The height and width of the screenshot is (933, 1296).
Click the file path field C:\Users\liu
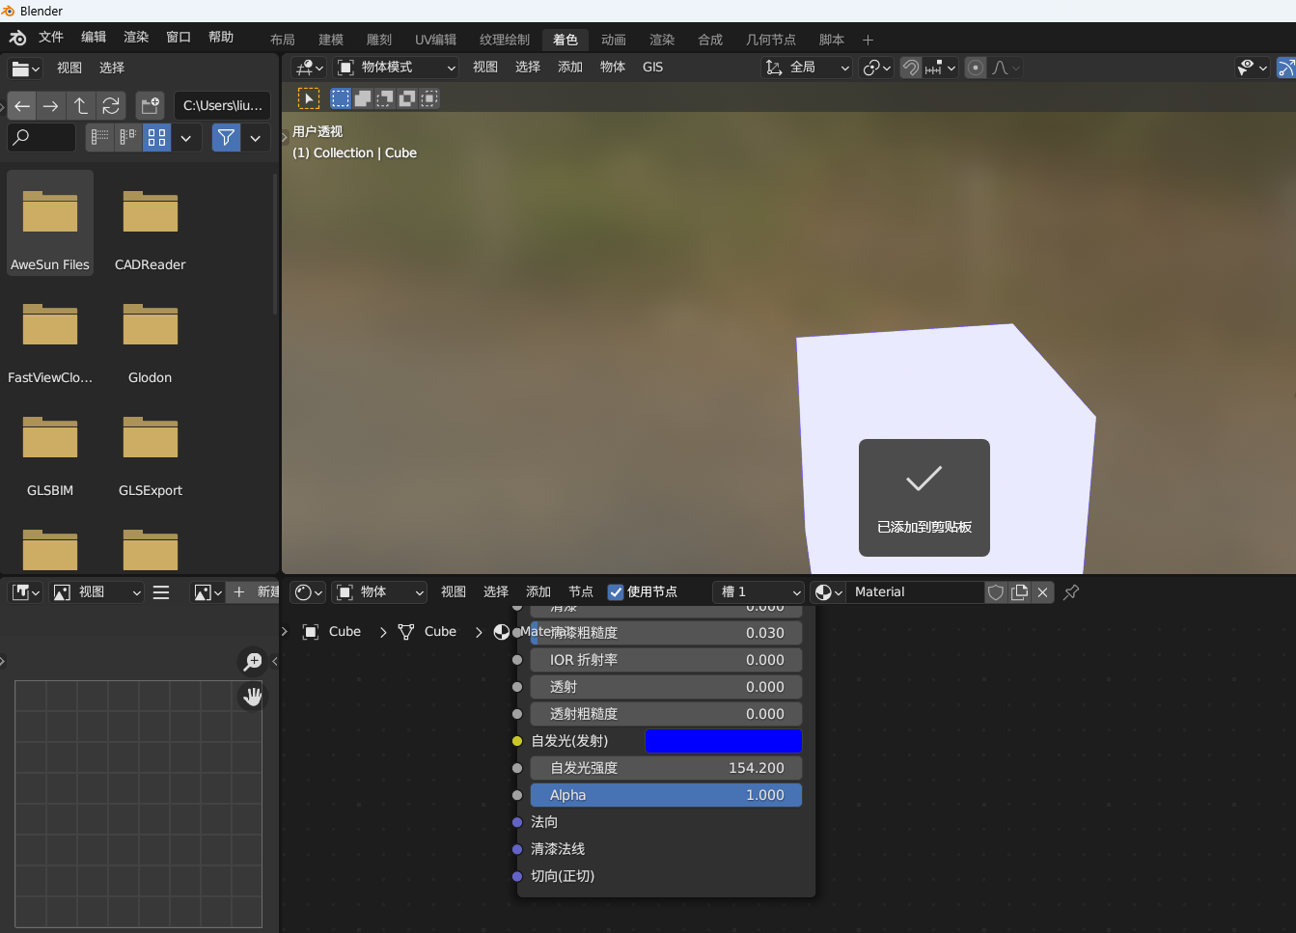click(x=223, y=105)
